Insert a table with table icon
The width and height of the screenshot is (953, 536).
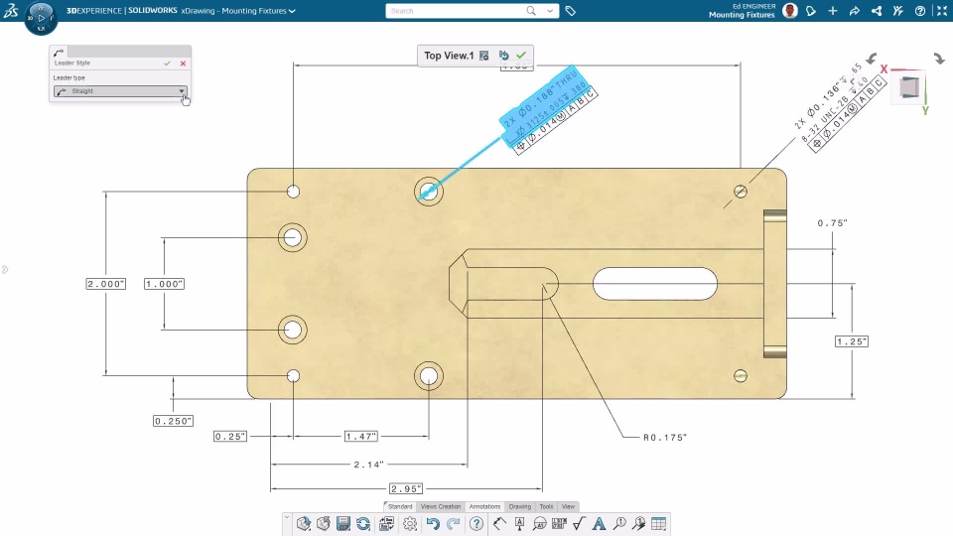pyautogui.click(x=659, y=524)
